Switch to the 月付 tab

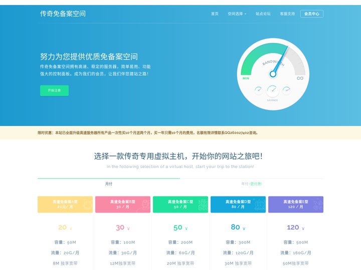109,183
